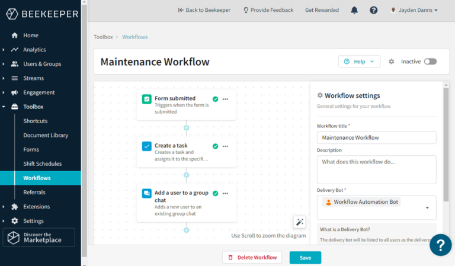Expand the Engagement menu arrow

pos(4,92)
